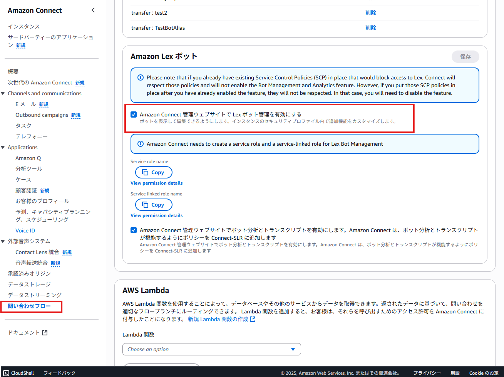Viewport: 504px width, 377px height.
Task: Open View permission details under Service role name
Action: pyautogui.click(x=156, y=183)
